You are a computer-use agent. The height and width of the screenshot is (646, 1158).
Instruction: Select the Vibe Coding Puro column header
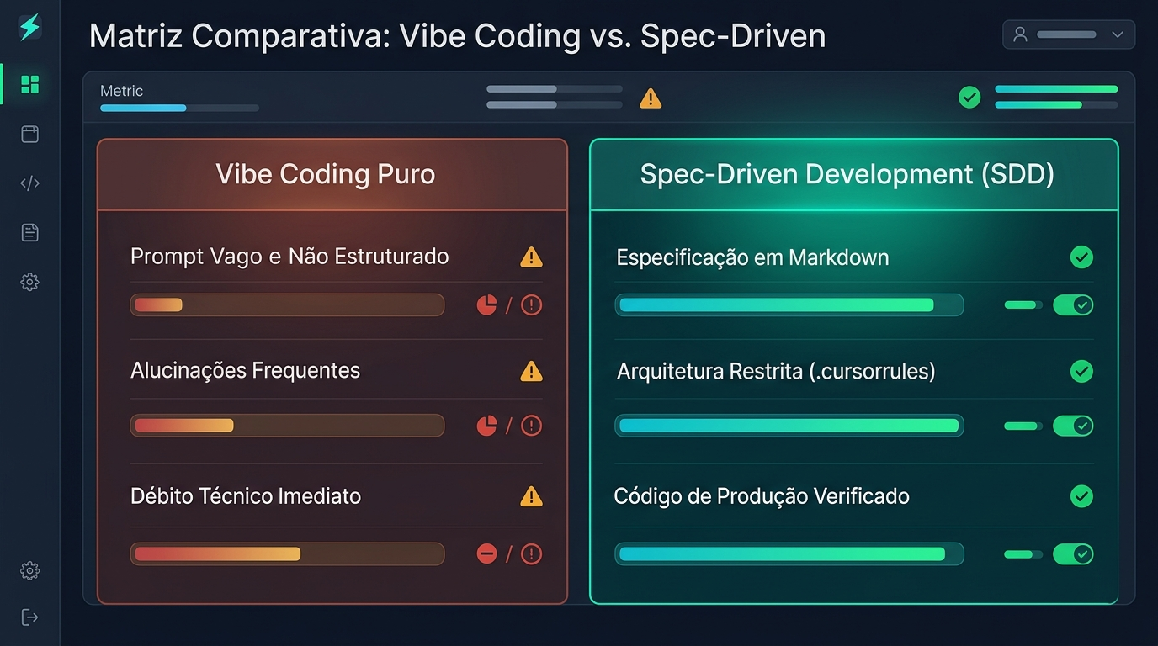tap(332, 174)
